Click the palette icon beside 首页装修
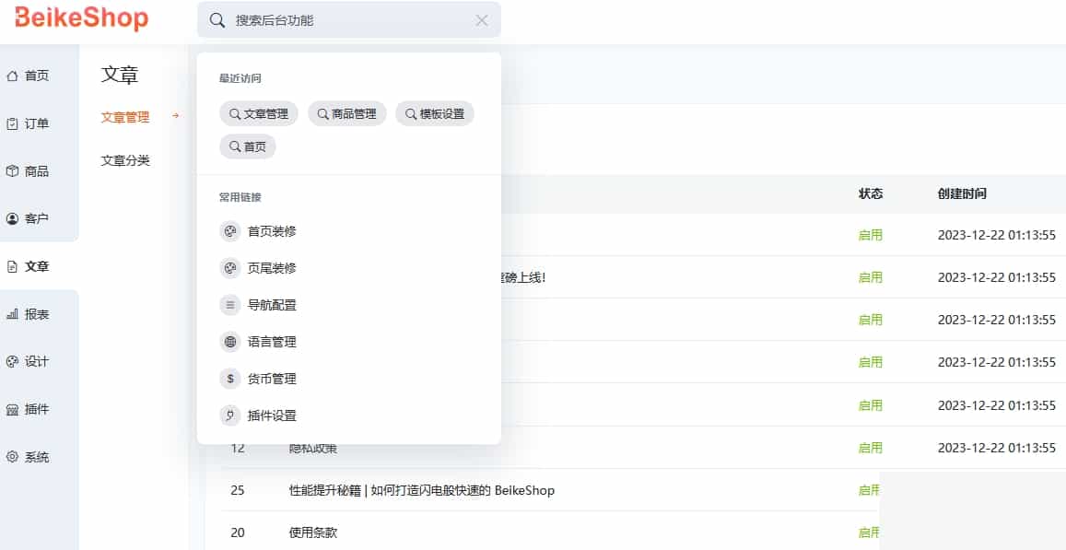Image resolution: width=1066 pixels, height=550 pixels. point(230,231)
